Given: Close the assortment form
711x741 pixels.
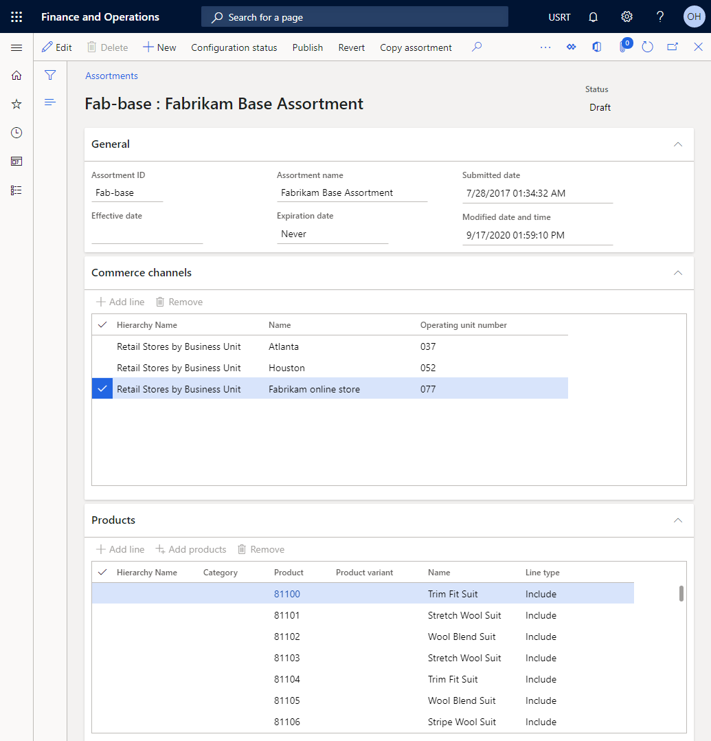Looking at the screenshot, I should click(x=698, y=47).
